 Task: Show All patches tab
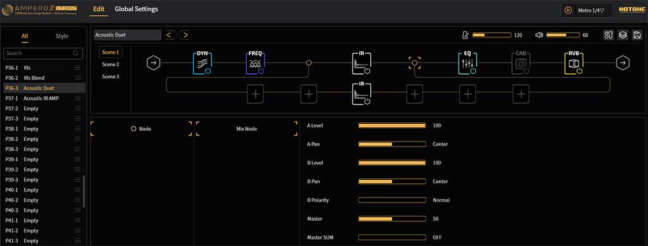pos(25,36)
